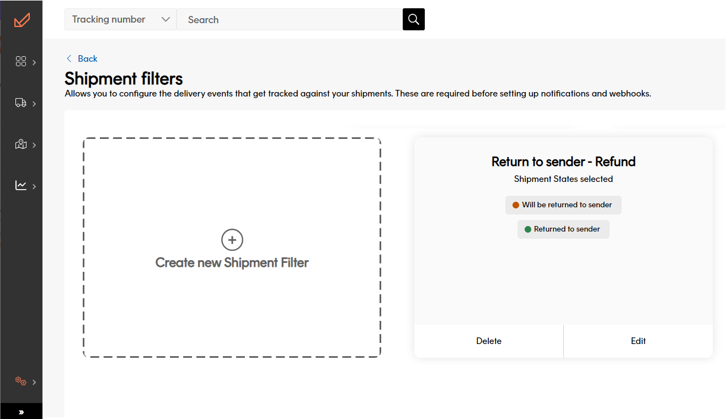
Task: Open the analytics line chart icon
Action: click(21, 186)
